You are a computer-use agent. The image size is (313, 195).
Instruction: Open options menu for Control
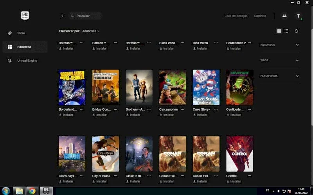(x=249, y=176)
